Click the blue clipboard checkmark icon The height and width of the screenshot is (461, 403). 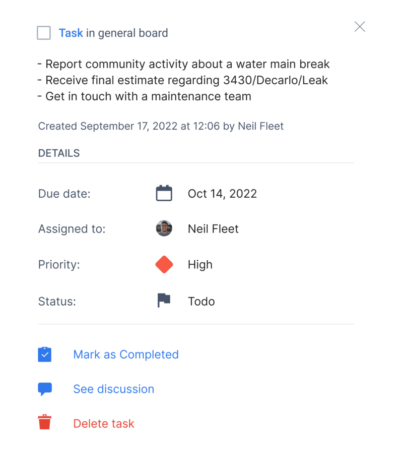point(44,354)
